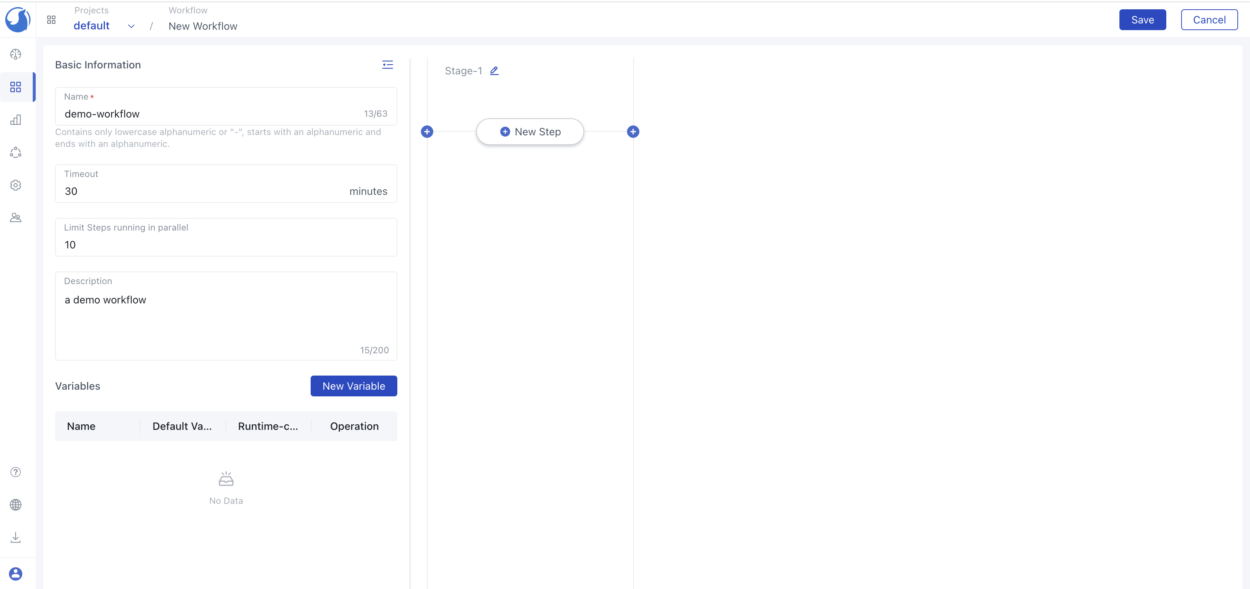Click the help question mark icon

click(17, 472)
